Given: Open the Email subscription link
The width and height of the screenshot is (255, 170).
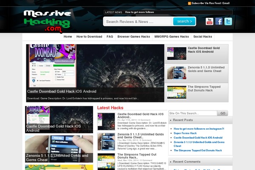Looking at the screenshot, I should coord(226,3).
